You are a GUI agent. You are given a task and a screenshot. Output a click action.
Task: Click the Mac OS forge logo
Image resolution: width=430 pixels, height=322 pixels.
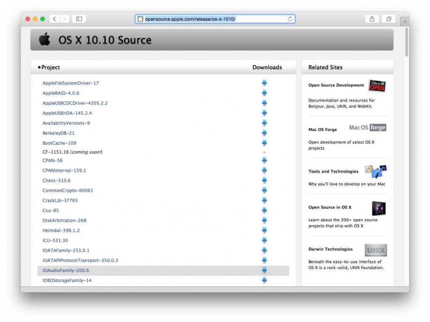coord(367,128)
